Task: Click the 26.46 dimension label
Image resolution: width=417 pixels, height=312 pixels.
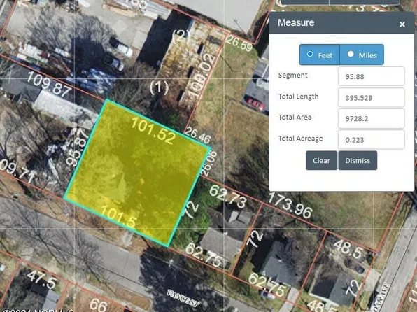Action: pyautogui.click(x=197, y=135)
